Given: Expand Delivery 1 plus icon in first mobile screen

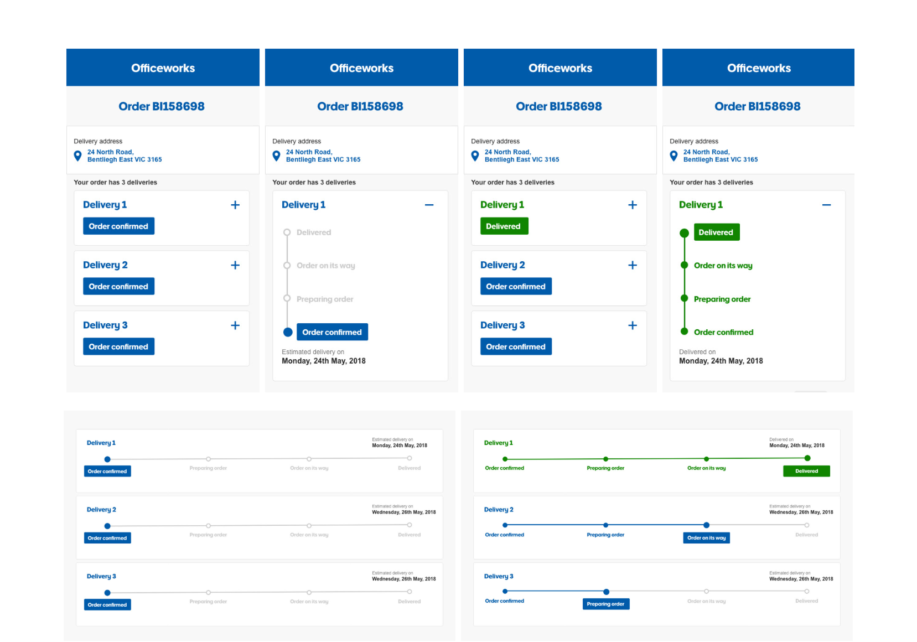Looking at the screenshot, I should pyautogui.click(x=235, y=205).
